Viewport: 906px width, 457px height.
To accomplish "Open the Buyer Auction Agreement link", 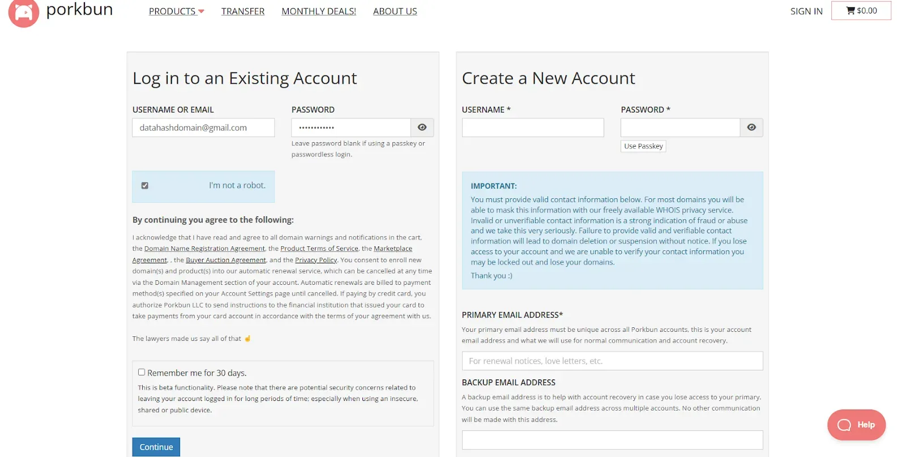I will coord(226,260).
